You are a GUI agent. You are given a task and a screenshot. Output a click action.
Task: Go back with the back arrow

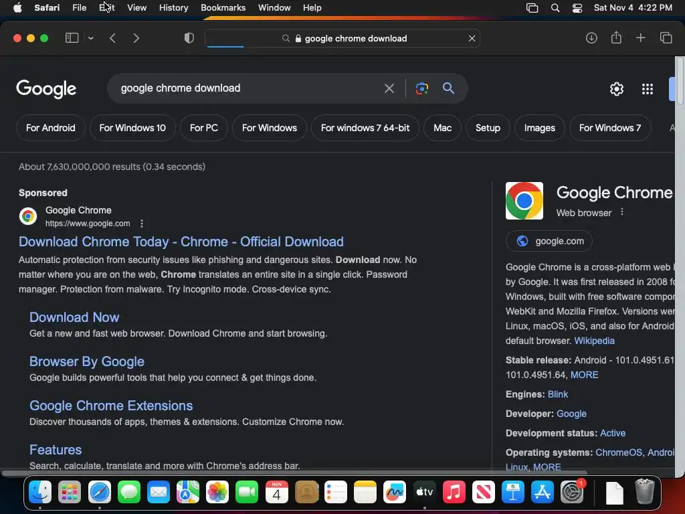(112, 38)
